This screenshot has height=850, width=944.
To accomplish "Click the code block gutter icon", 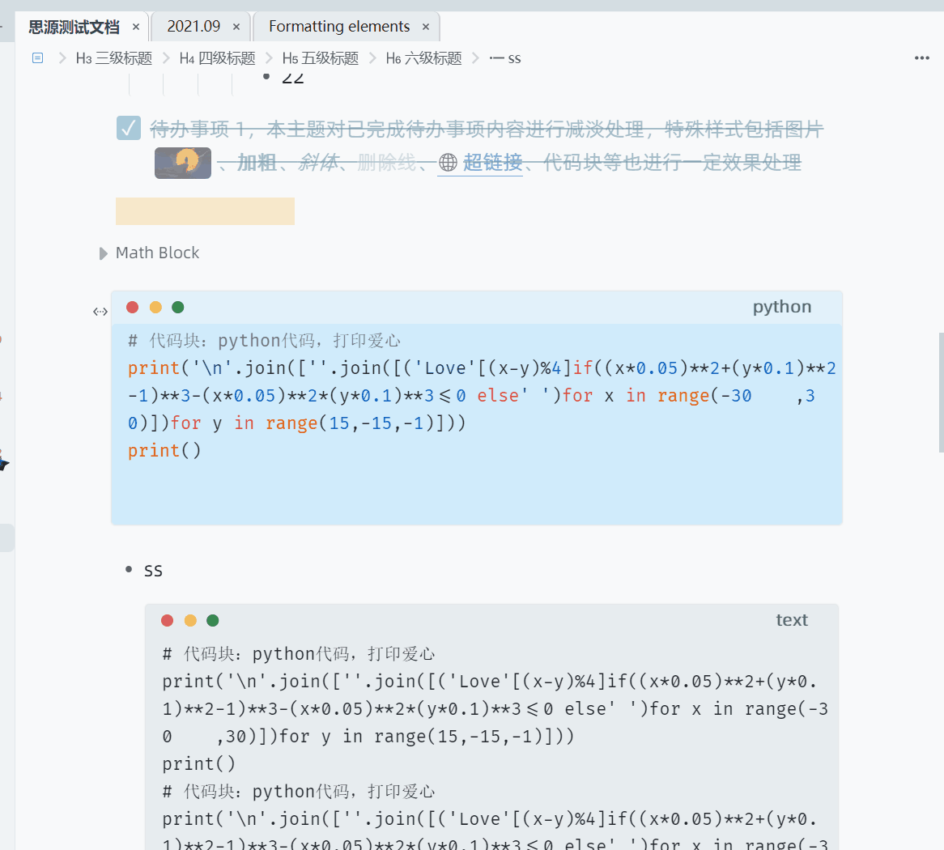I will (100, 311).
